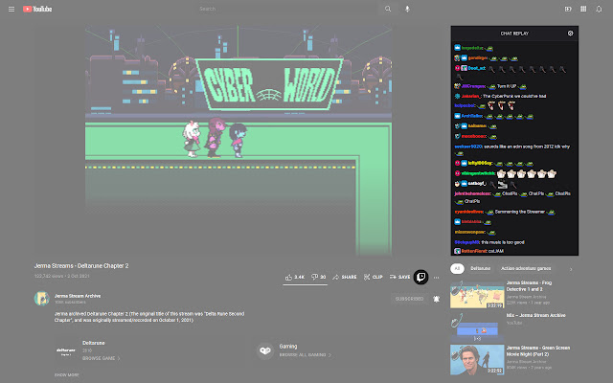Open Green Screen Movie Night (Part 2) title
The image size is (613, 383).
pos(538,351)
